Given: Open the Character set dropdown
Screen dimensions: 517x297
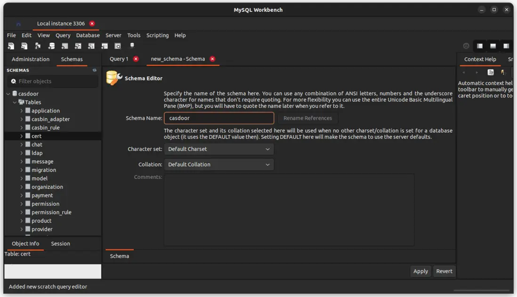Looking at the screenshot, I should click(x=219, y=149).
